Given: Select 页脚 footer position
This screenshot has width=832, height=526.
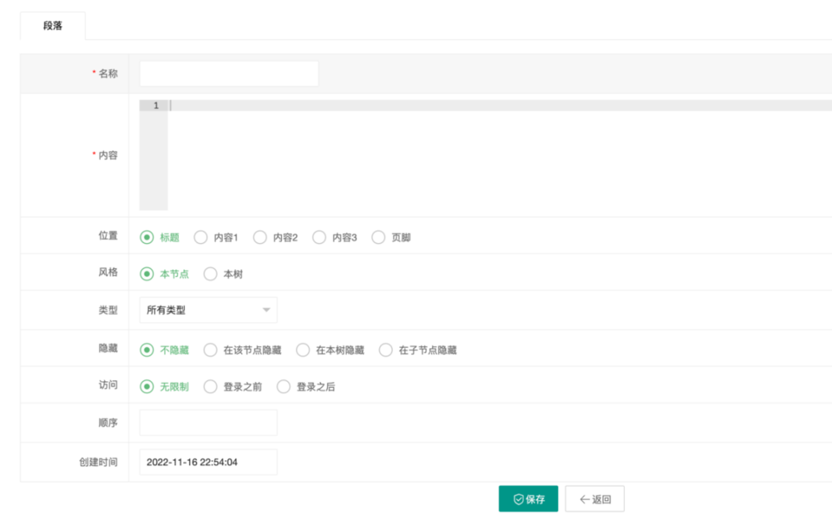Looking at the screenshot, I should click(379, 237).
